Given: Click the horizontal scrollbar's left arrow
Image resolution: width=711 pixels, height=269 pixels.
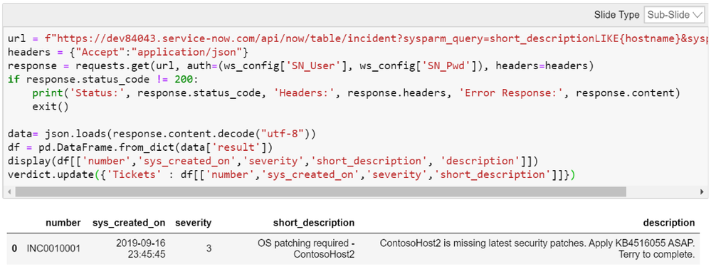Looking at the screenshot, I should tap(9, 192).
